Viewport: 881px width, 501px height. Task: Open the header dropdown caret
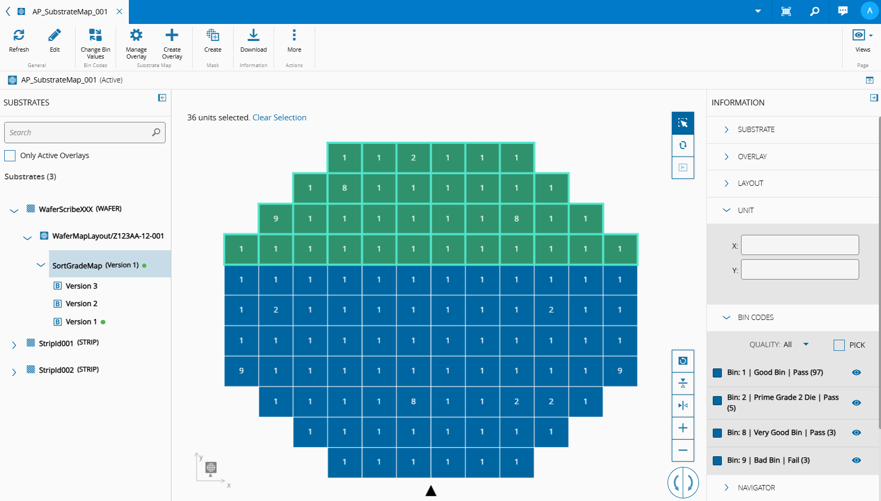pos(758,11)
